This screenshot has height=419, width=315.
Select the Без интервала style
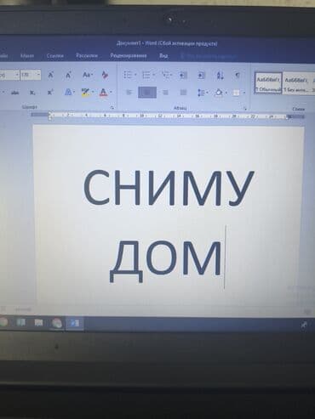click(x=296, y=83)
